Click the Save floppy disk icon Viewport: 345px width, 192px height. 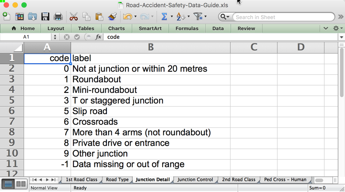[x=45, y=17]
